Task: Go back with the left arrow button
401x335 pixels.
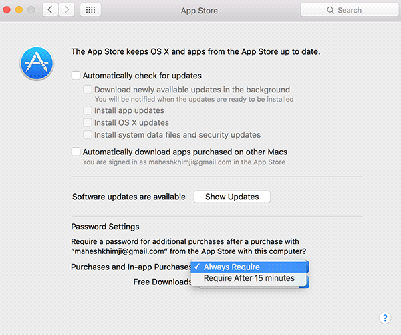Action: [x=50, y=10]
